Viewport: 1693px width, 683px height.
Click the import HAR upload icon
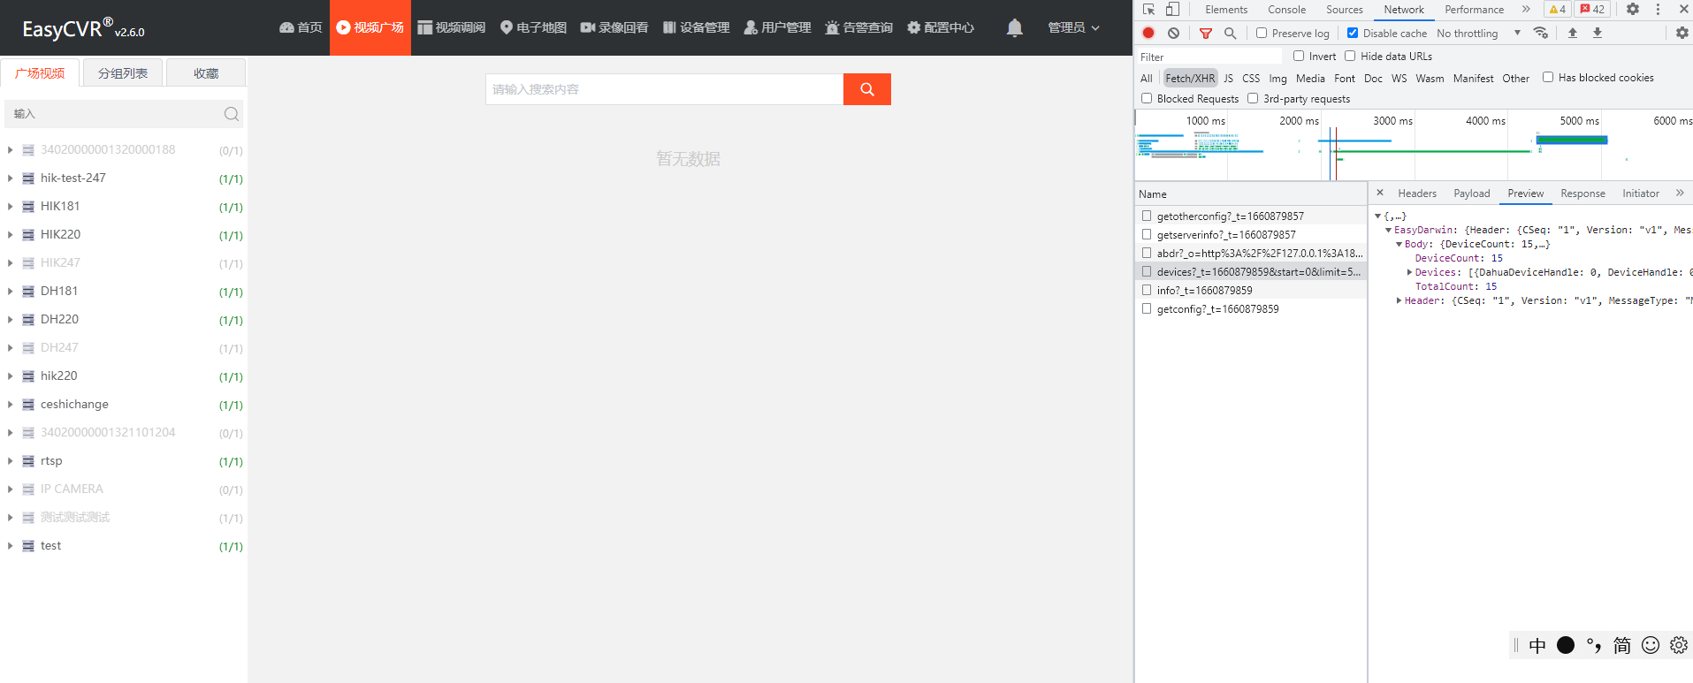[x=1573, y=33]
